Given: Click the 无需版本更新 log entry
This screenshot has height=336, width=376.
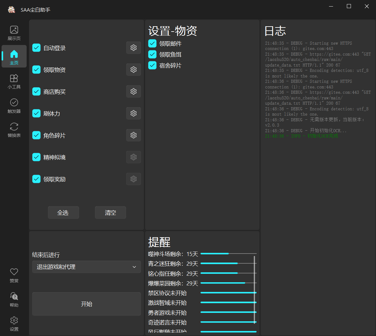Looking at the screenshot, I should (315, 122).
